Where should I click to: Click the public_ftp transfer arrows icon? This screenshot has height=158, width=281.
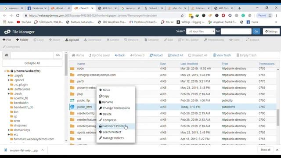coord(72,101)
